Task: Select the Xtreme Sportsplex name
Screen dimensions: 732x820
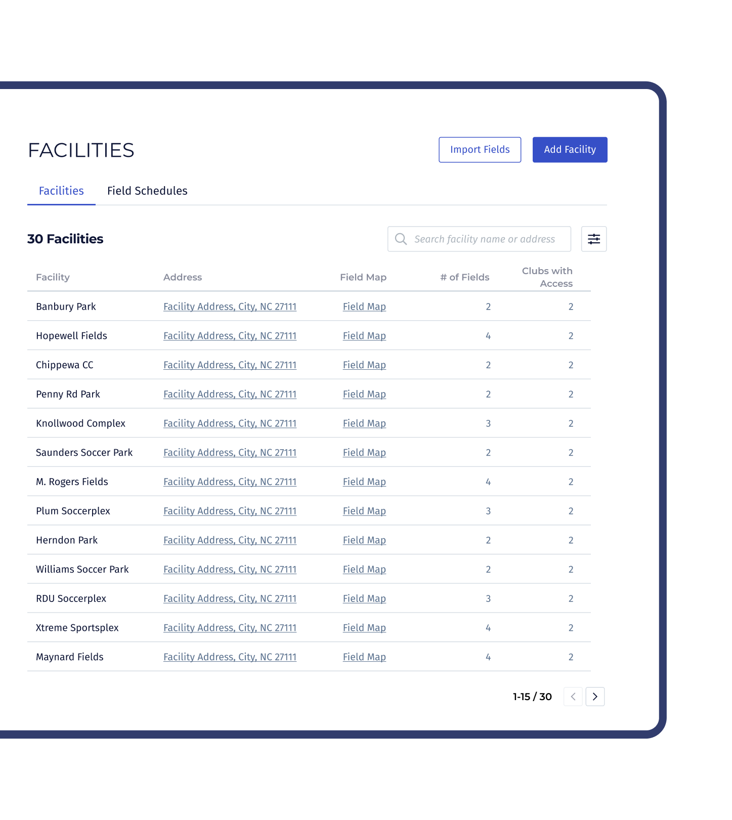Action: coord(77,628)
